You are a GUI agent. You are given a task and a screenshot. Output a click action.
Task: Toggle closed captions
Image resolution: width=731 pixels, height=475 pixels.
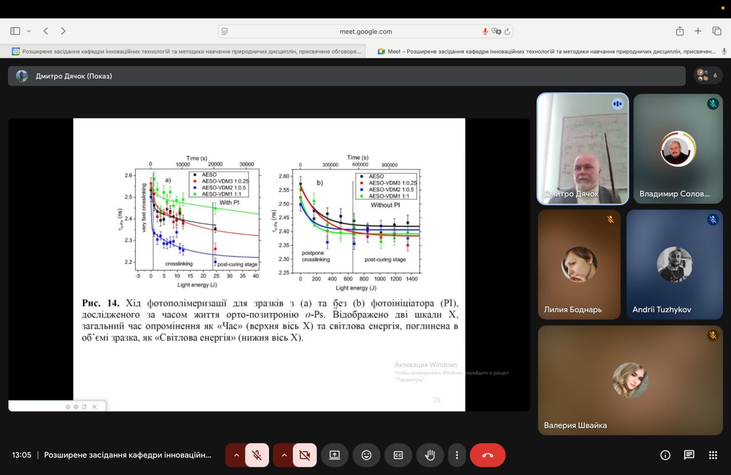398,455
